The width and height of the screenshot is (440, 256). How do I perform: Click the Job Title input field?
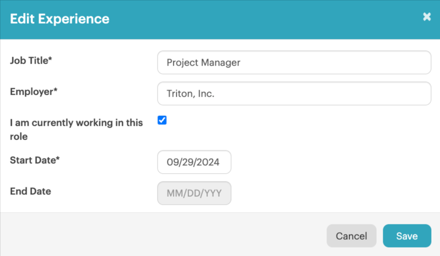pyautogui.click(x=294, y=62)
